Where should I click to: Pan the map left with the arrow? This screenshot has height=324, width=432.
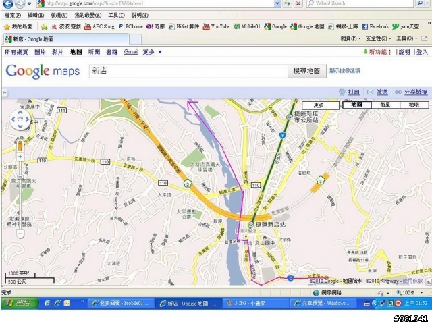point(13,119)
